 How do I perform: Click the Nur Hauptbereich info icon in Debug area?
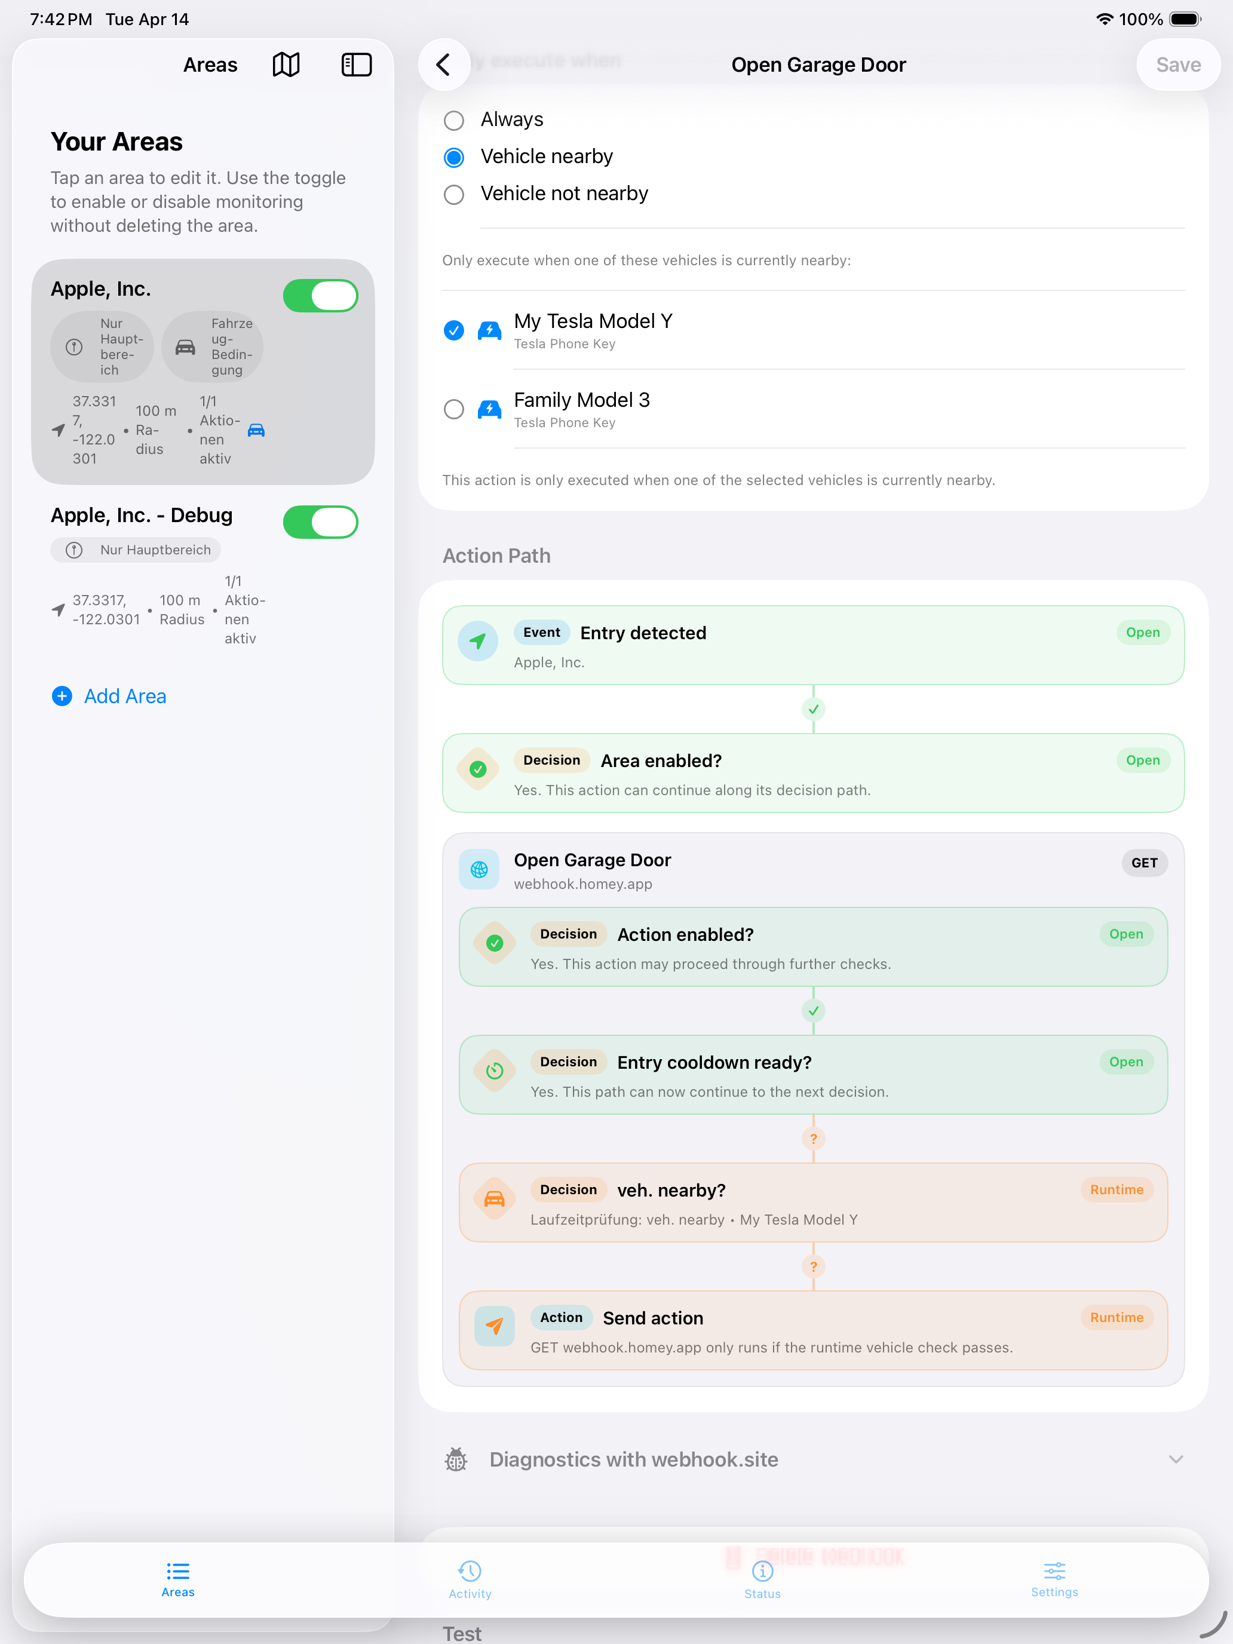(x=74, y=550)
